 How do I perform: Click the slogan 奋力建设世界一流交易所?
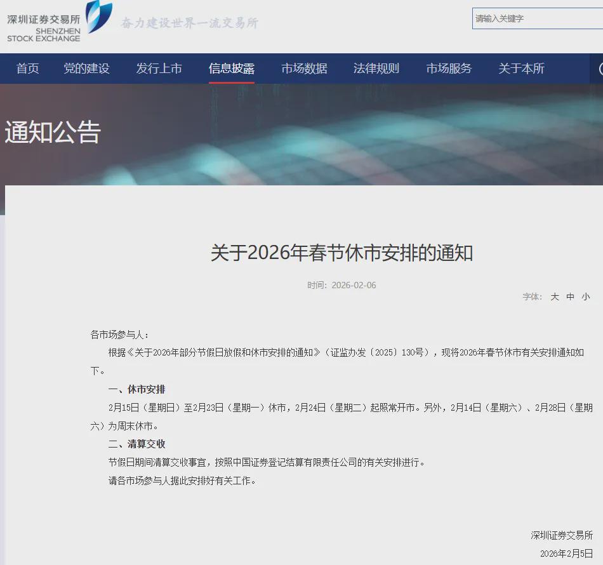point(189,23)
